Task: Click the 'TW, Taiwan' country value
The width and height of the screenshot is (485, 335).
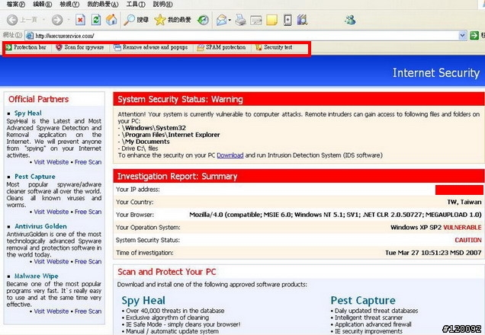Action: (x=464, y=203)
